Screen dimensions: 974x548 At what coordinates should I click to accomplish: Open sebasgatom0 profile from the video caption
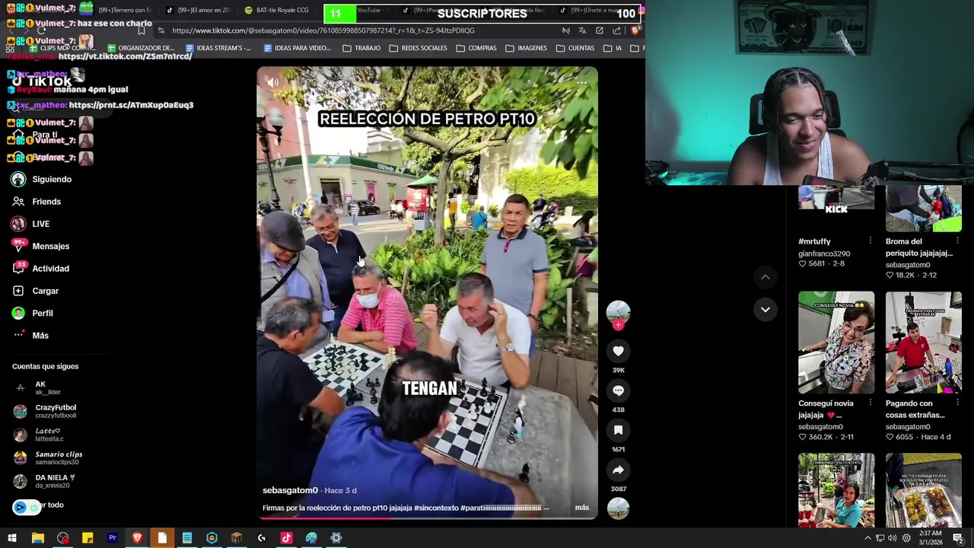click(x=290, y=490)
